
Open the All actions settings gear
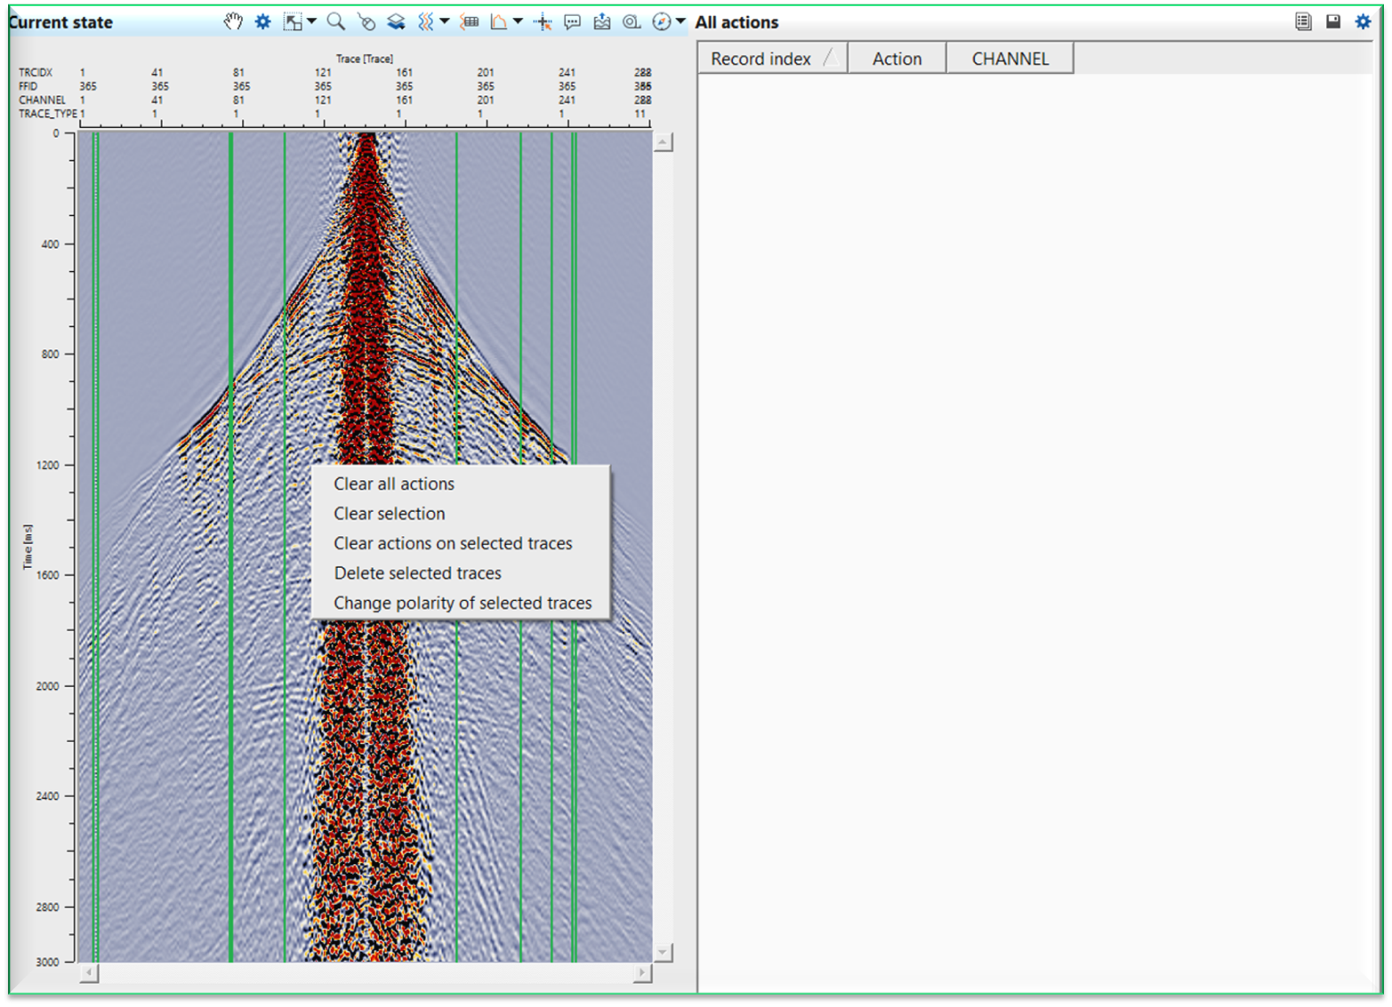pyautogui.click(x=1362, y=20)
